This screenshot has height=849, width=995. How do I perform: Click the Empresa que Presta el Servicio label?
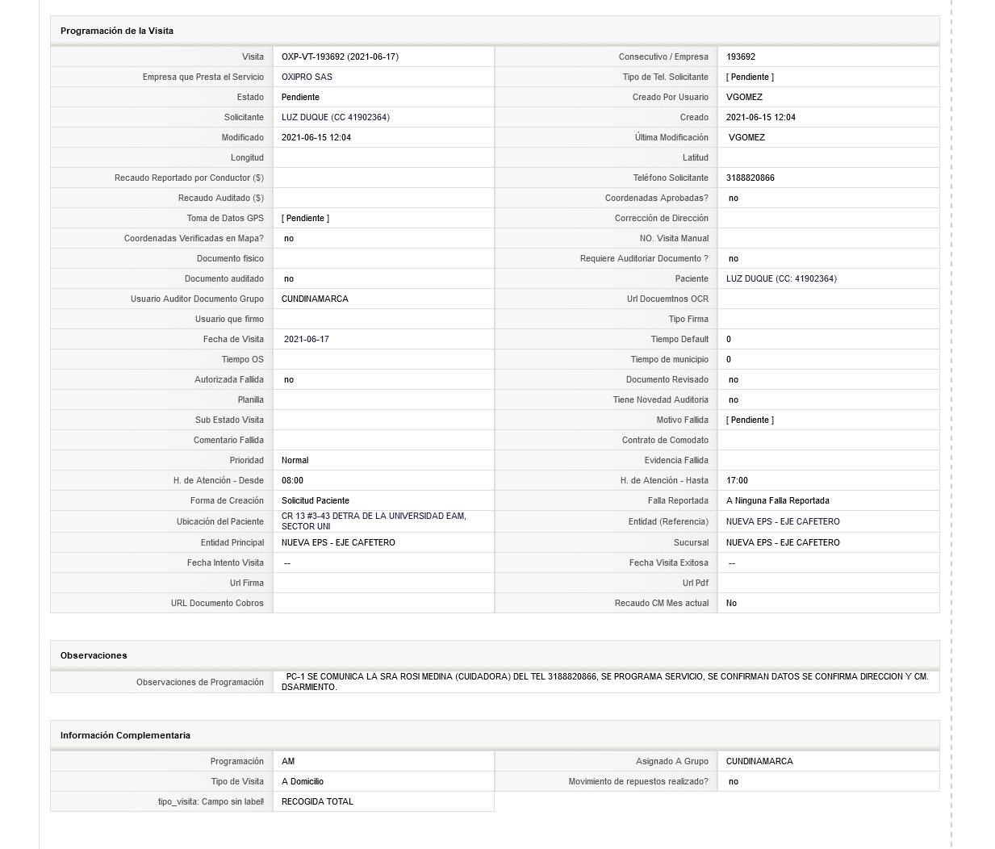pyautogui.click(x=203, y=77)
